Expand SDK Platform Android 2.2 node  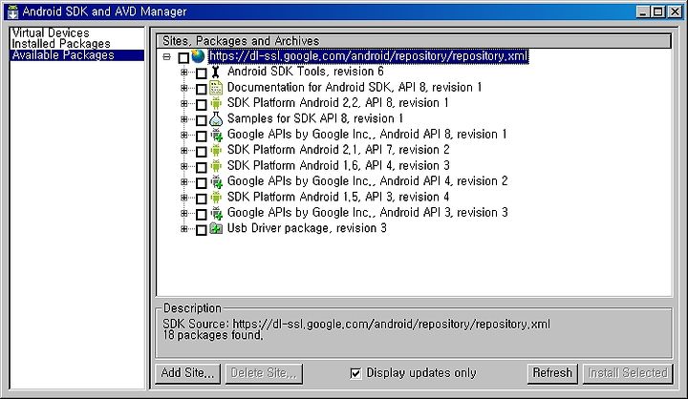click(184, 104)
